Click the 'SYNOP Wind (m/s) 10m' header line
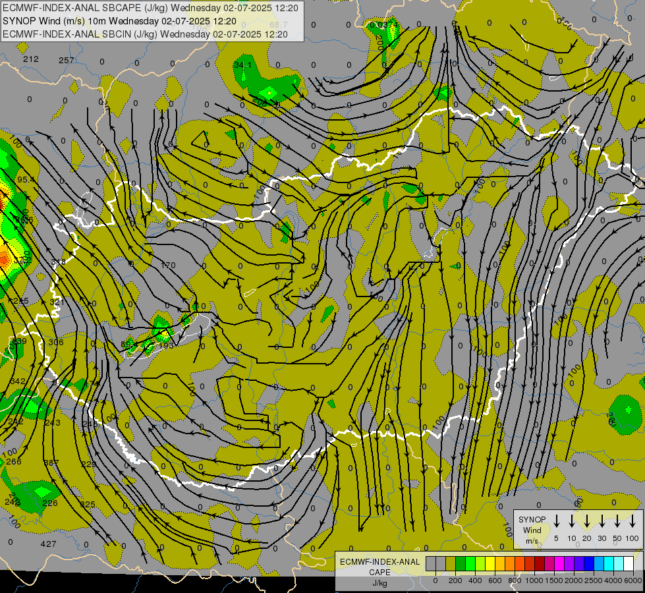Image resolution: width=645 pixels, height=593 pixels. click(120, 21)
